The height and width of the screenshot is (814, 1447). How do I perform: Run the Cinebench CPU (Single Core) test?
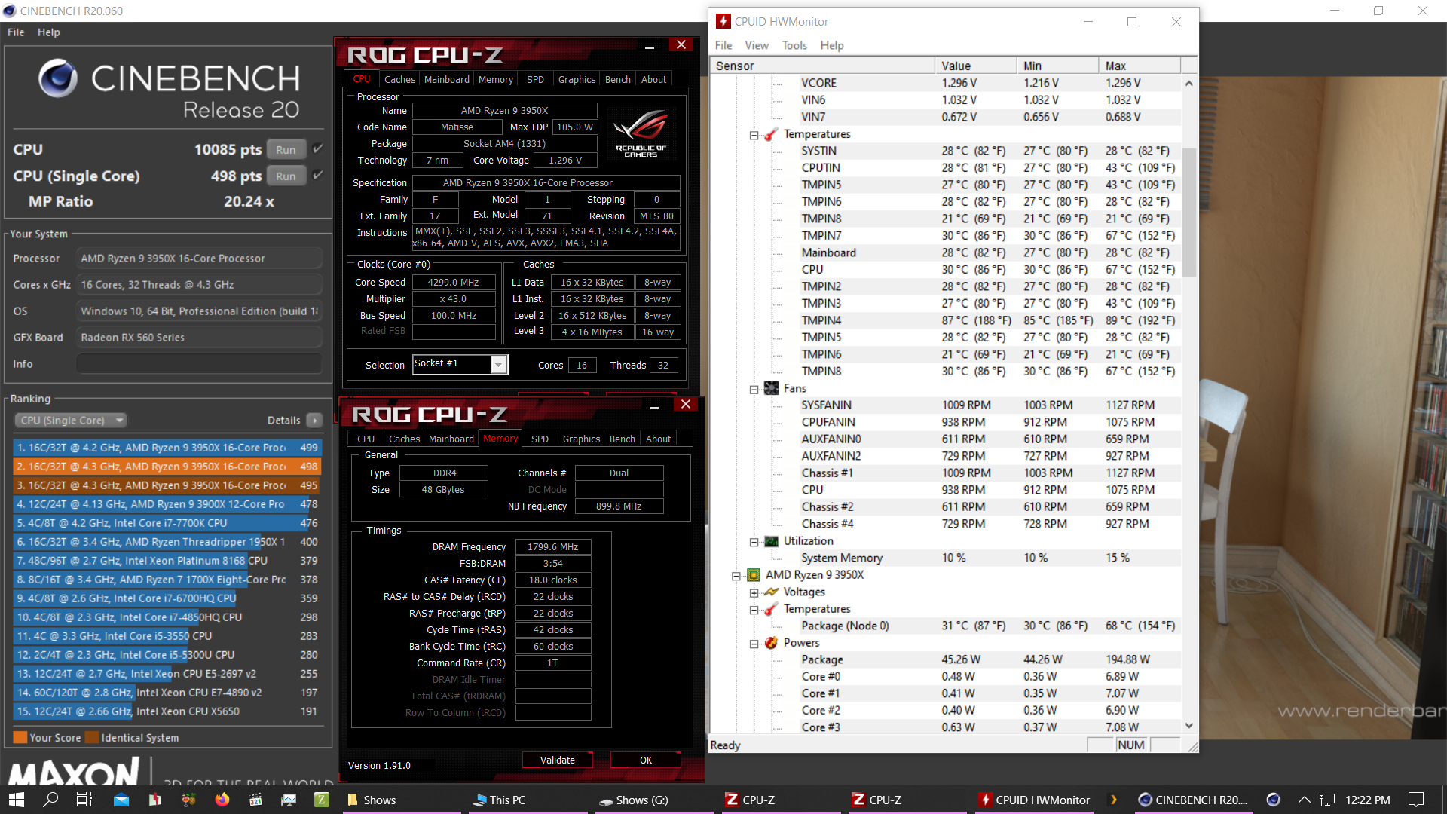pos(286,176)
